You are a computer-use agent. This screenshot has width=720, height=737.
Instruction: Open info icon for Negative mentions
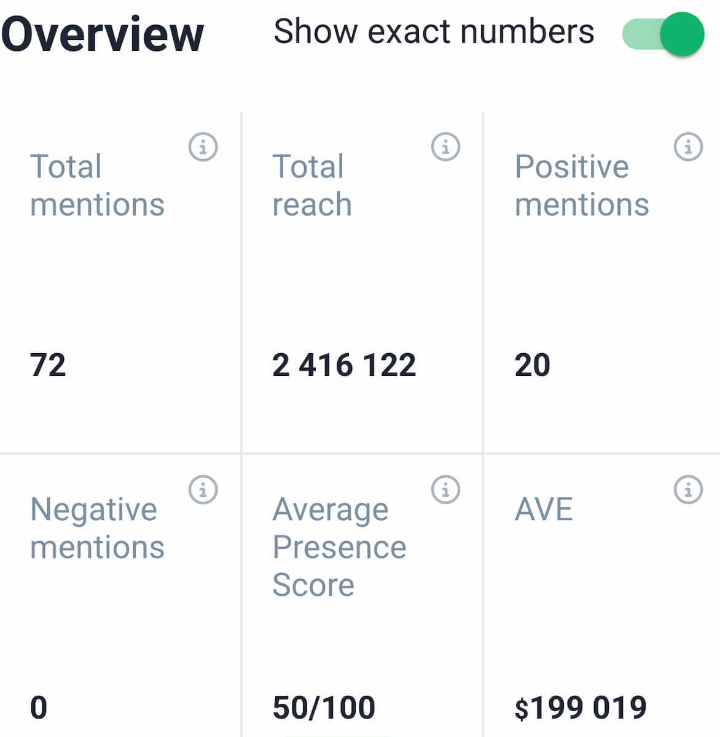tap(203, 489)
